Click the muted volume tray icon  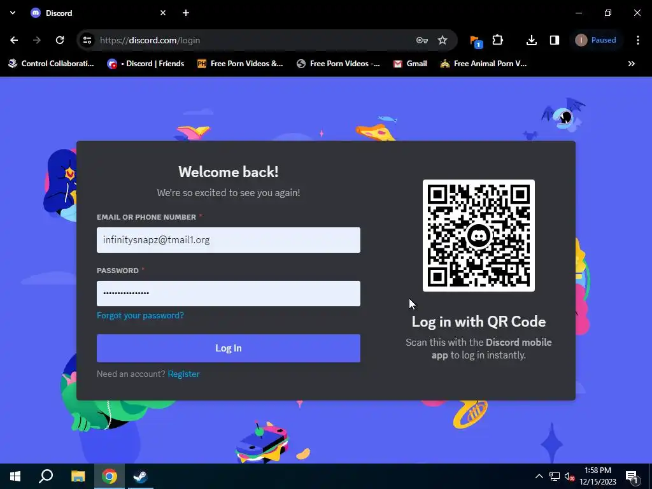569,476
